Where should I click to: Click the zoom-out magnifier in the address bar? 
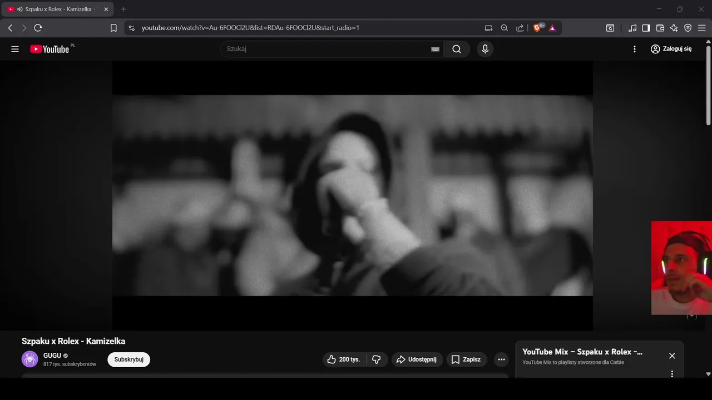[504, 28]
